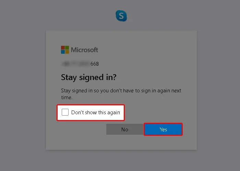This screenshot has width=240, height=171.
Task: Click the blurred part of the account identifier
Action: (76, 64)
